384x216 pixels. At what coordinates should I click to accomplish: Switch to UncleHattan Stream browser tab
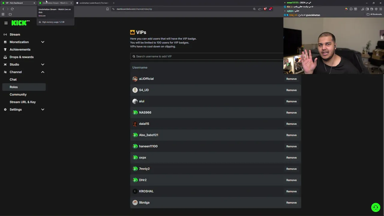55,3
